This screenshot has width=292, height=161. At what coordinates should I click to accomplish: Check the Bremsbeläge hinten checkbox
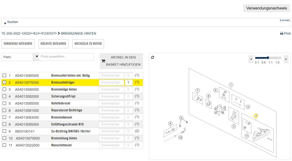pos(4,89)
